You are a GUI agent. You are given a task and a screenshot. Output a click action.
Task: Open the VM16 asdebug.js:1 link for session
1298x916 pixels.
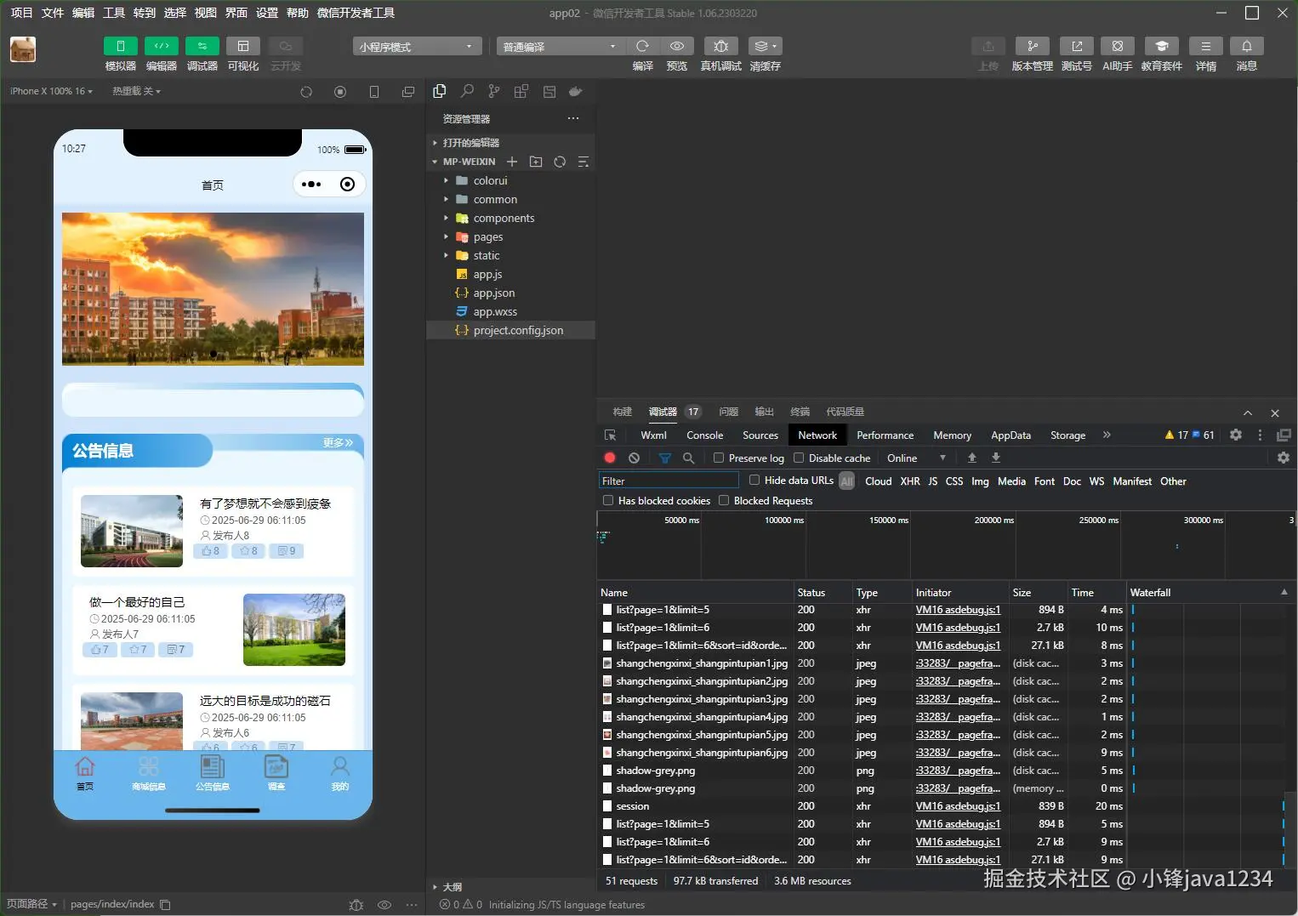click(958, 806)
